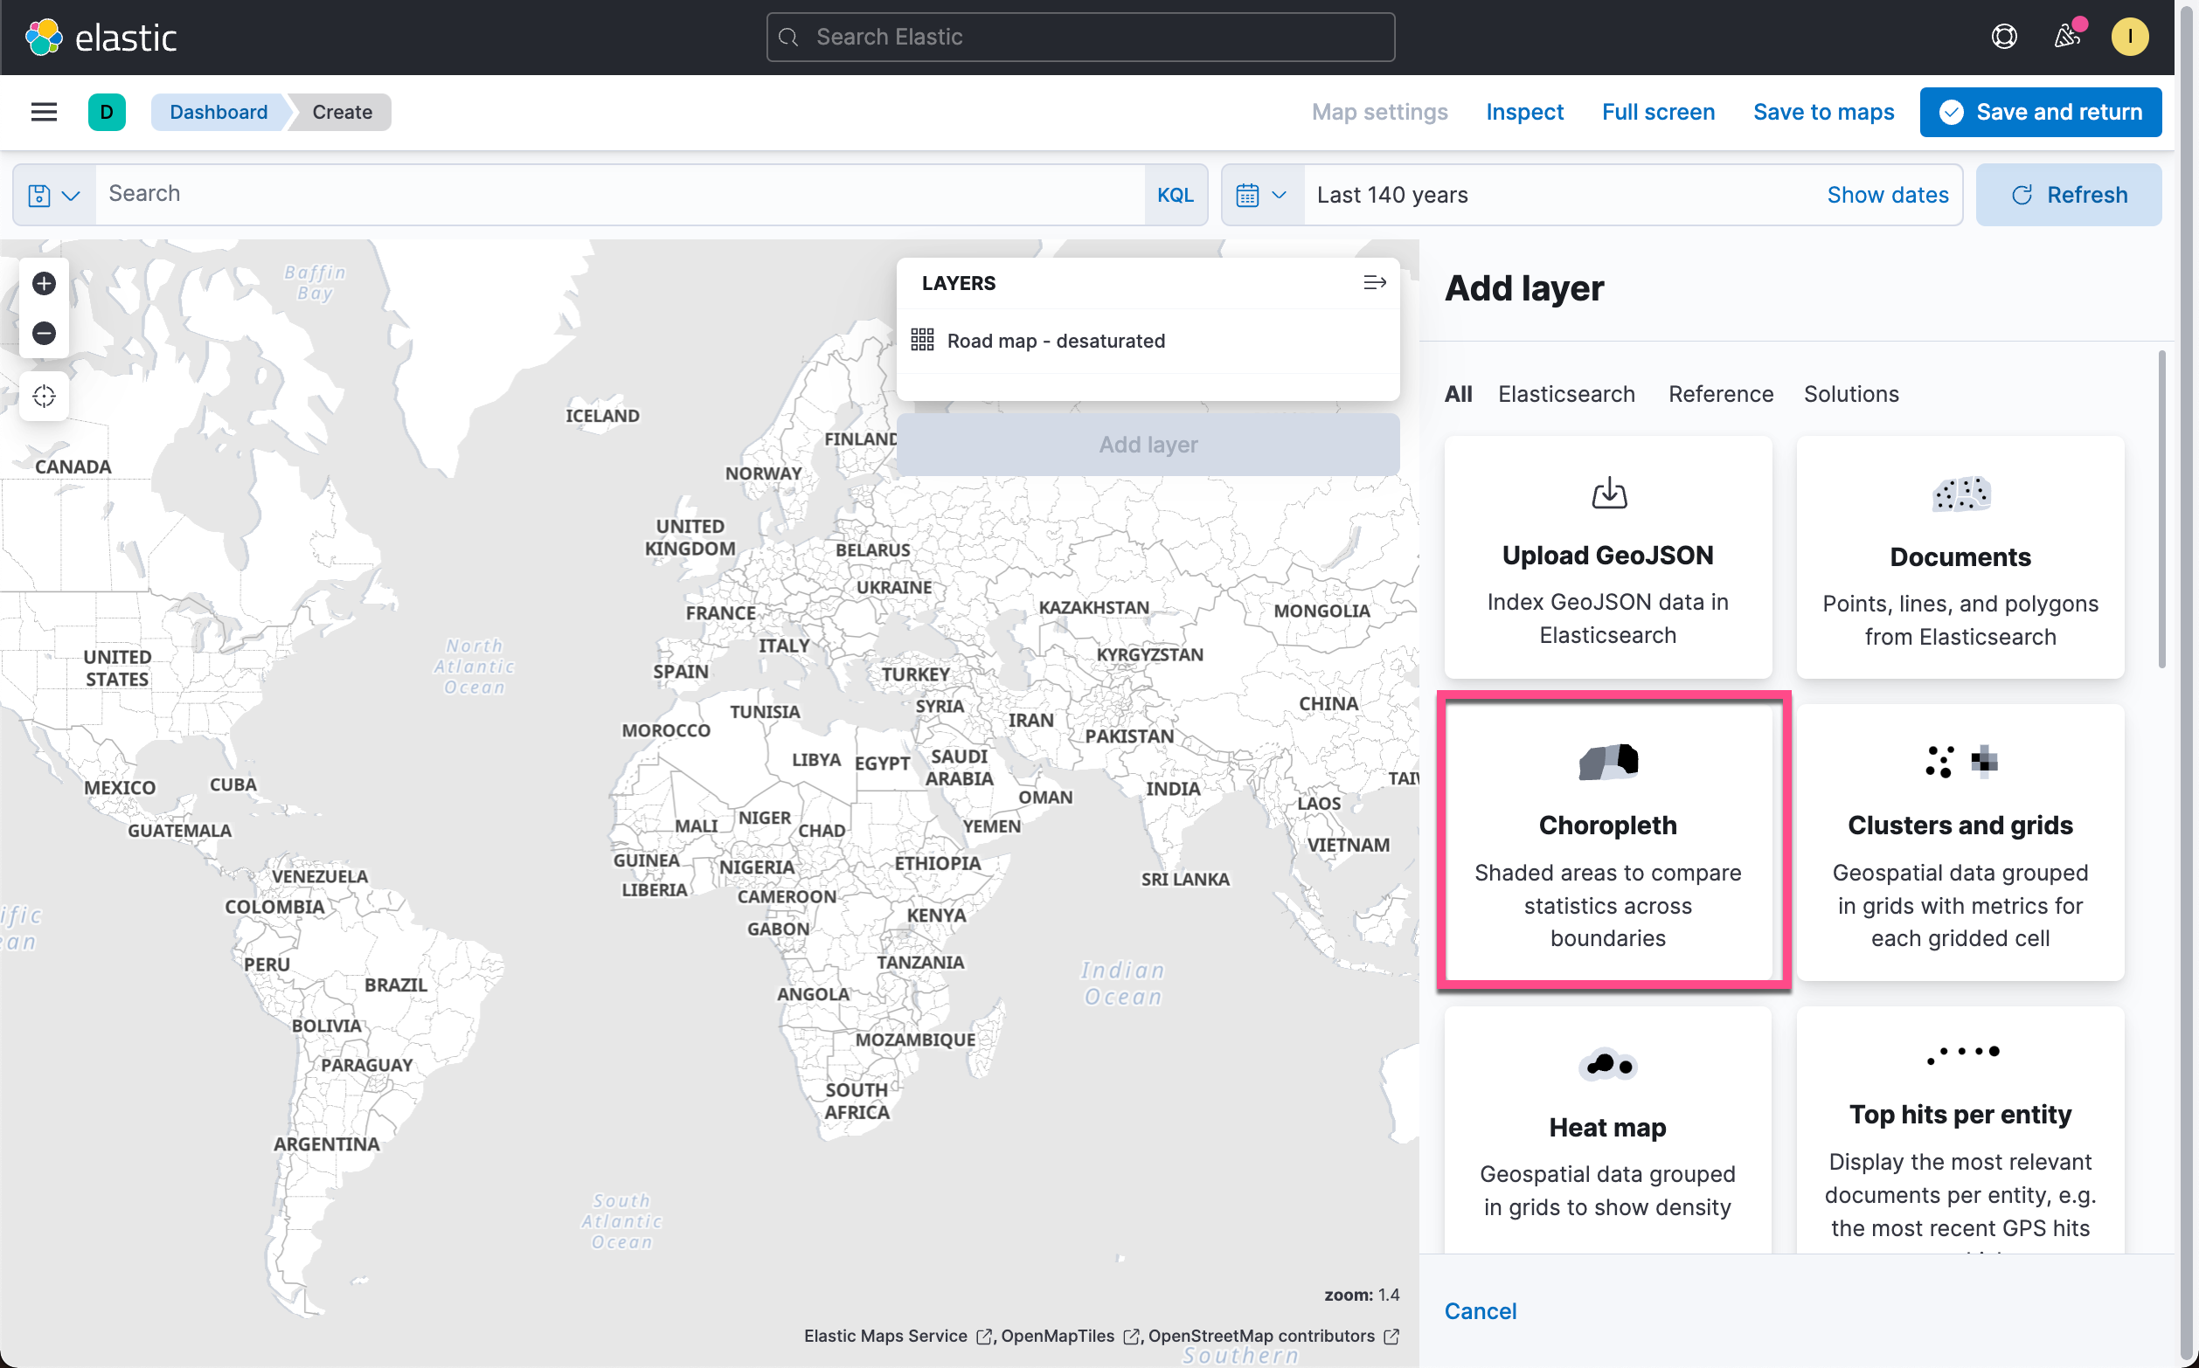This screenshot has width=2199, height=1368.
Task: Open the user avatar menu
Action: pyautogui.click(x=2129, y=36)
